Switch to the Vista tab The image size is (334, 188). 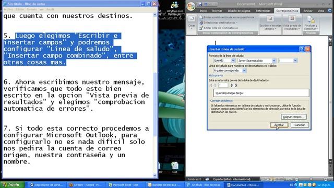[321, 10]
